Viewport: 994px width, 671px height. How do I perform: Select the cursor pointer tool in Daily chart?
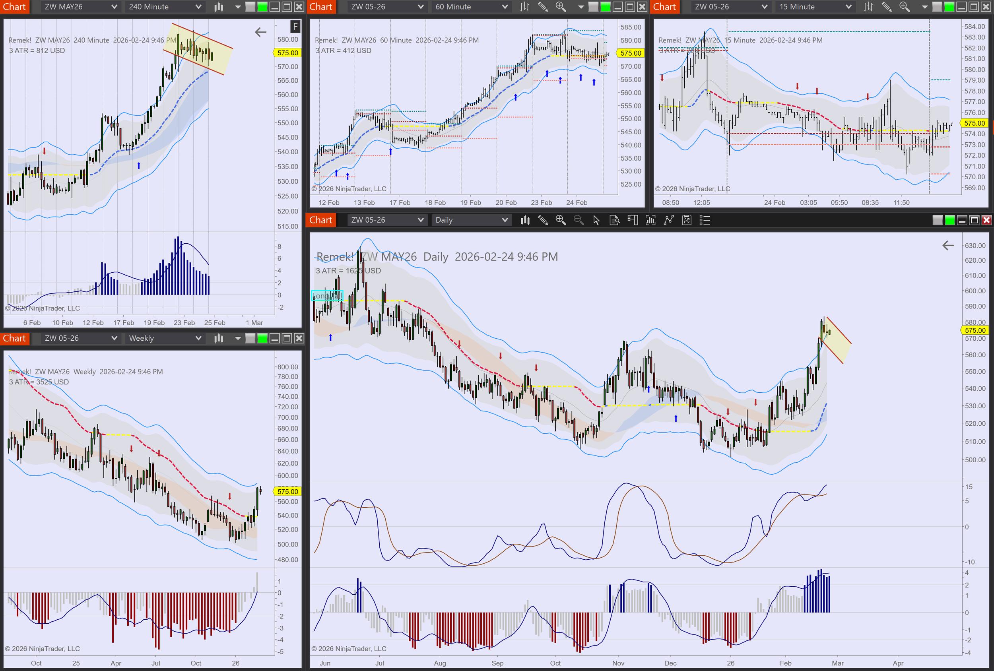click(x=596, y=220)
